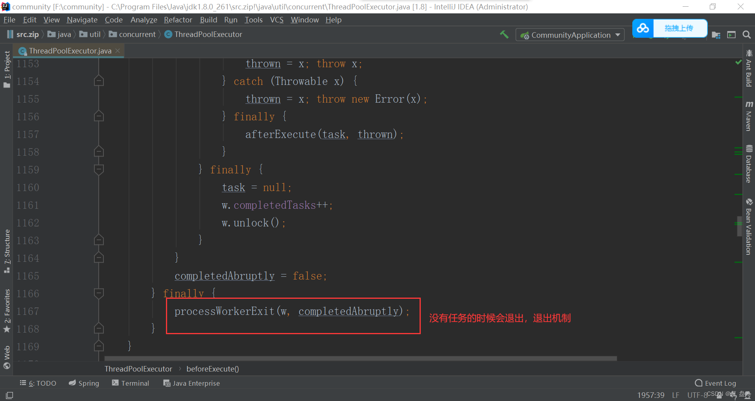The height and width of the screenshot is (401, 755).
Task: Open the Navigate menu
Action: click(x=82, y=20)
